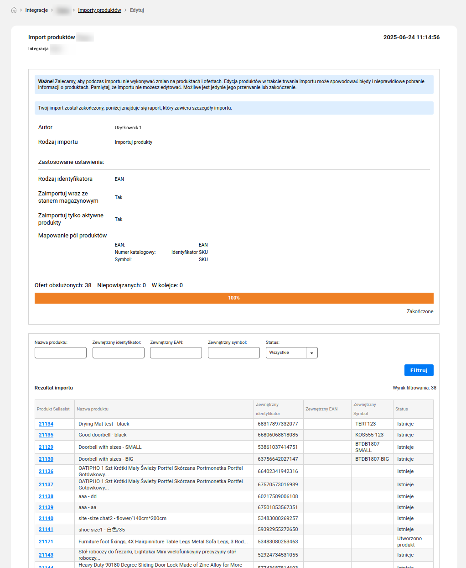Screen dimensions: 466x568
Task: Click the 100% import progress bar
Action: tap(234, 298)
